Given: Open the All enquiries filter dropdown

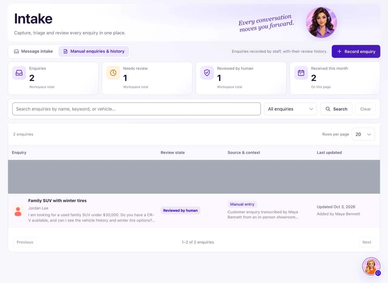Looking at the screenshot, I should (x=290, y=109).
